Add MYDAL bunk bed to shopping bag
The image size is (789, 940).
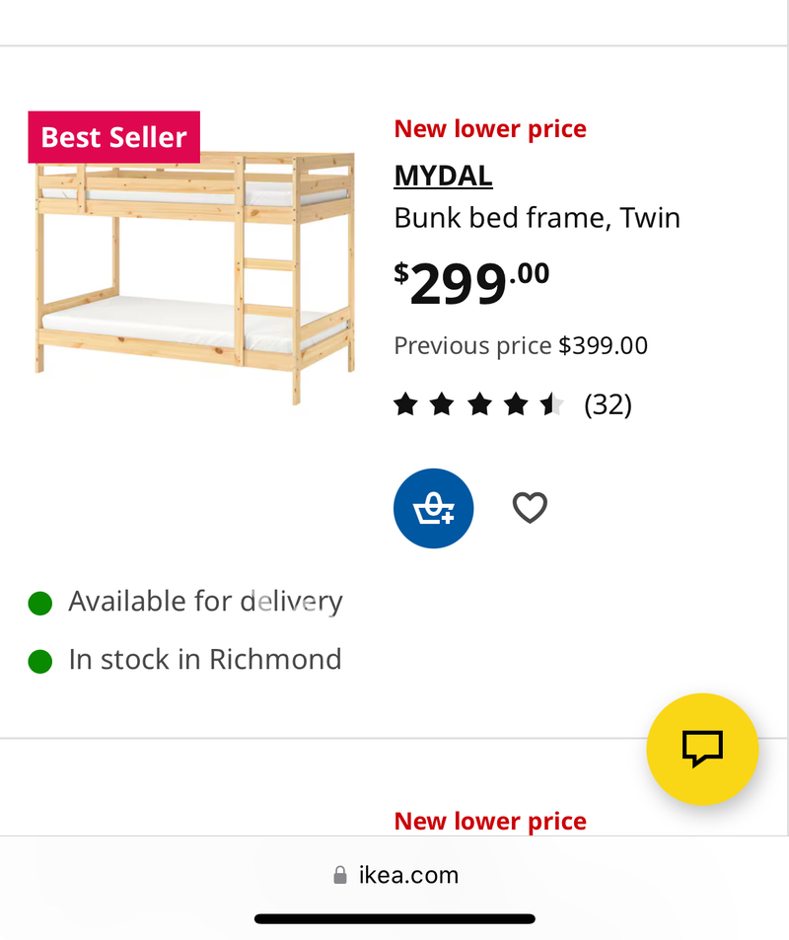pos(433,508)
